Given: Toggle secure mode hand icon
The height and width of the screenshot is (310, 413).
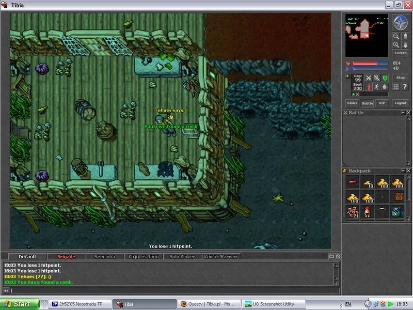Looking at the screenshot, I should click(x=385, y=87).
